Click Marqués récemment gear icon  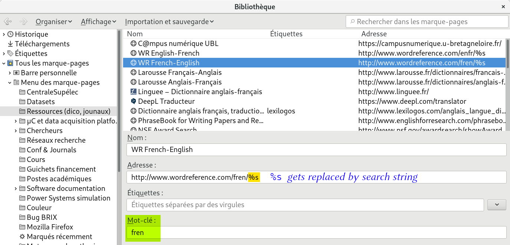click(22, 236)
